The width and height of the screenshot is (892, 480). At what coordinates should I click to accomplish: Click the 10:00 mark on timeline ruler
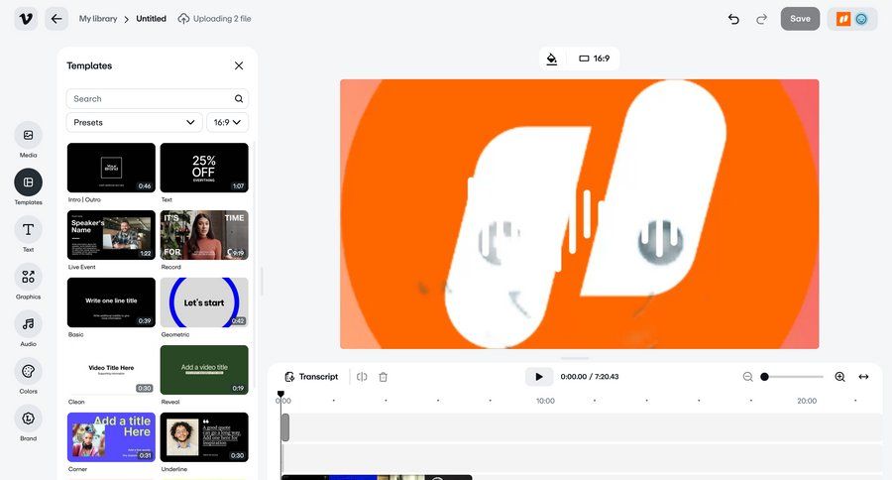545,401
